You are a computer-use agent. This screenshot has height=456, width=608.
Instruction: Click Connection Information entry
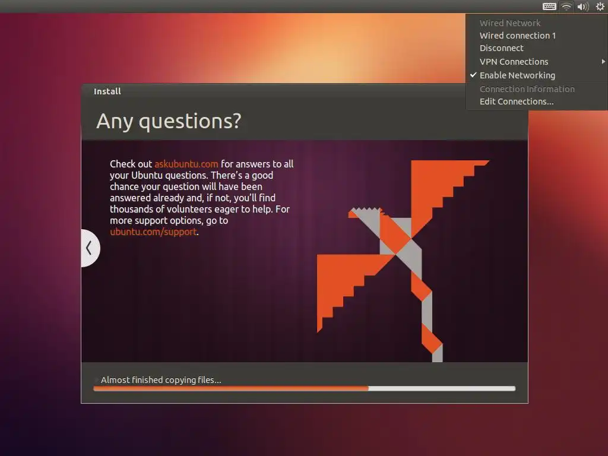537,89
